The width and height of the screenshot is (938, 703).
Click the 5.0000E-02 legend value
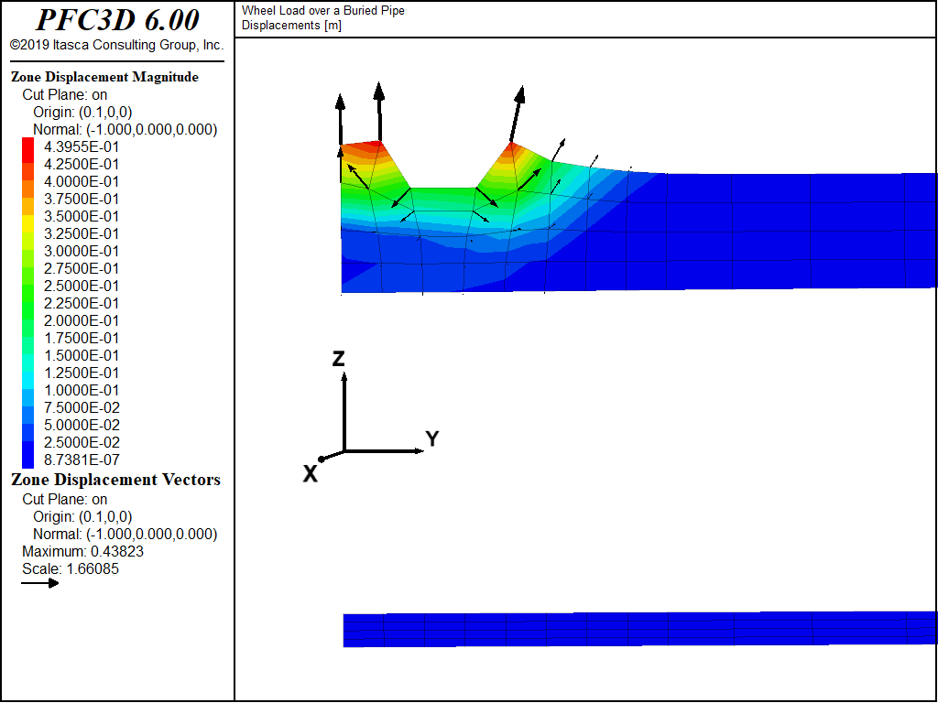click(x=82, y=425)
